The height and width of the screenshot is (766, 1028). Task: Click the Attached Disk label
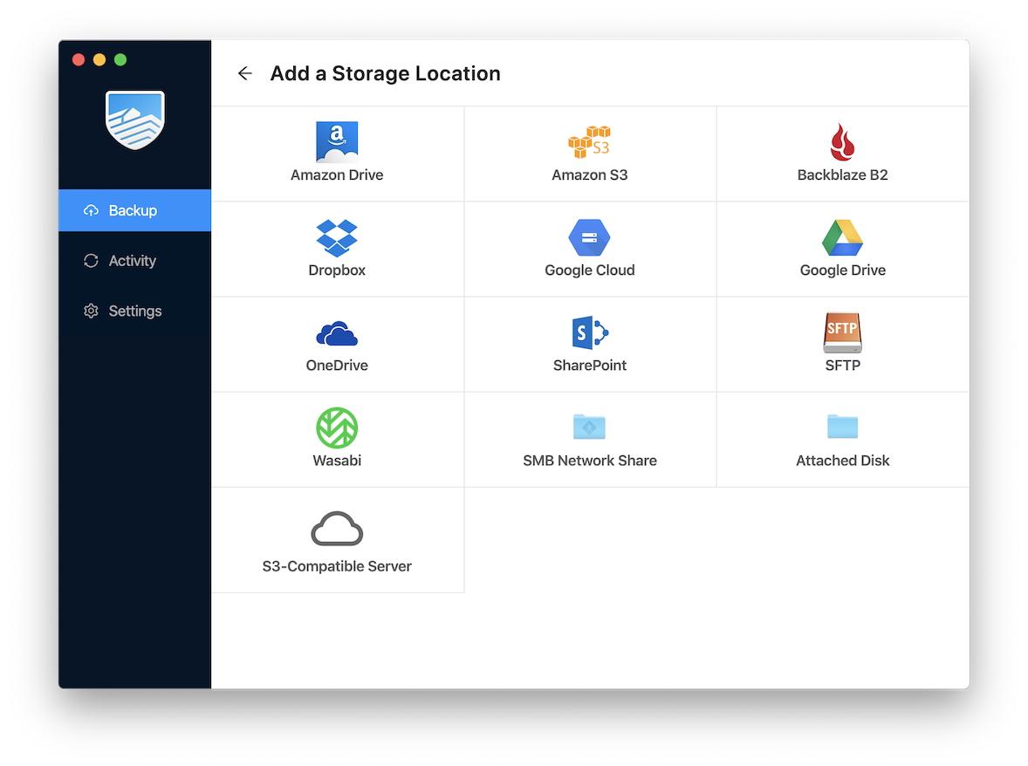click(842, 461)
